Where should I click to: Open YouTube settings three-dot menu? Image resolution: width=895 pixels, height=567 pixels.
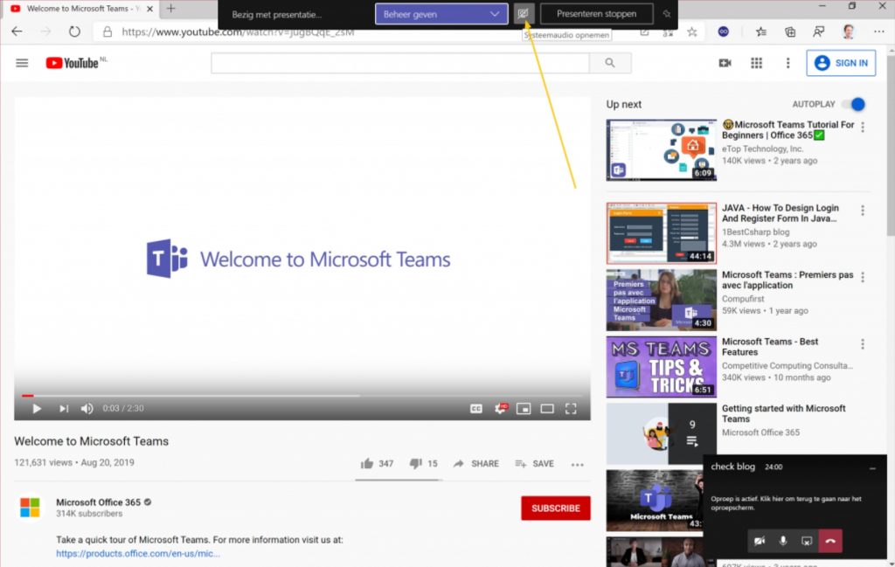[787, 63]
